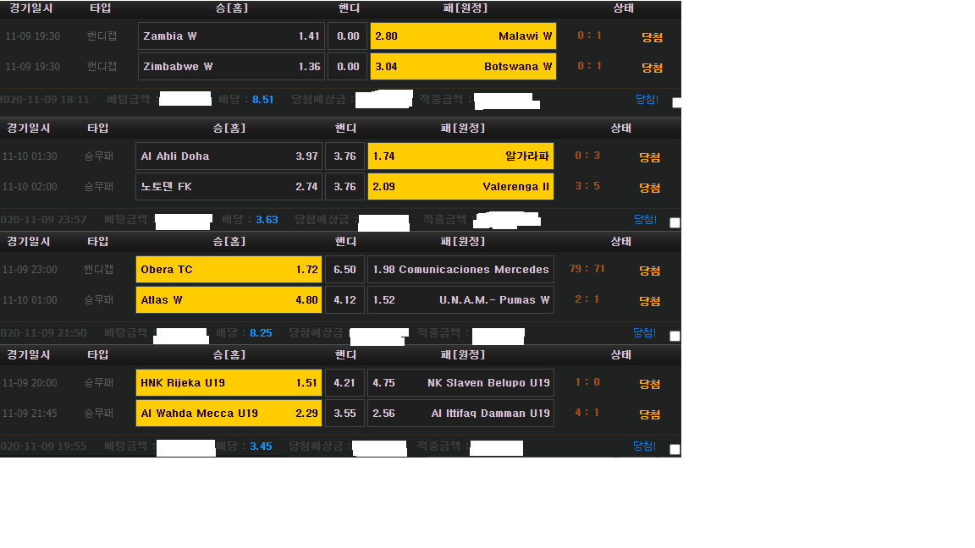Viewport: 975px width, 548px height.
Task: Click the Zimbabwe W home cell at 1.36
Action: pyautogui.click(x=231, y=66)
